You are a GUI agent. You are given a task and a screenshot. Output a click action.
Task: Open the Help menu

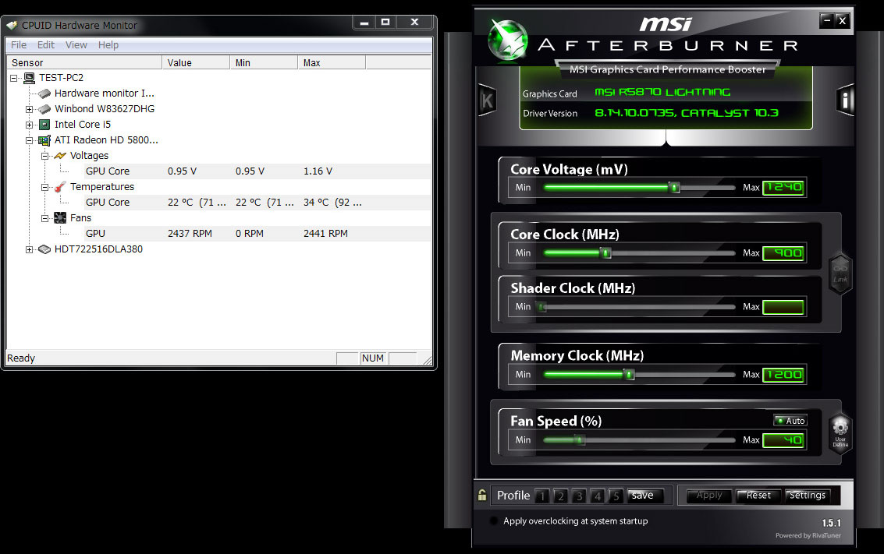point(108,45)
